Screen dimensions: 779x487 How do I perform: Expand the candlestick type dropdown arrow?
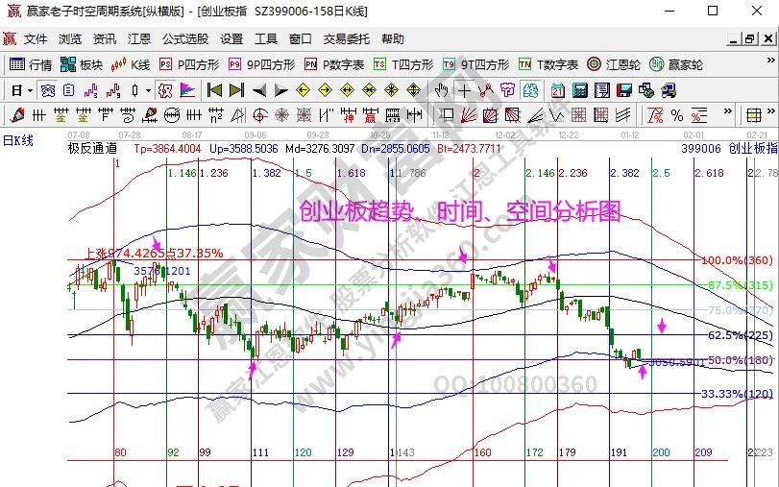[147, 90]
